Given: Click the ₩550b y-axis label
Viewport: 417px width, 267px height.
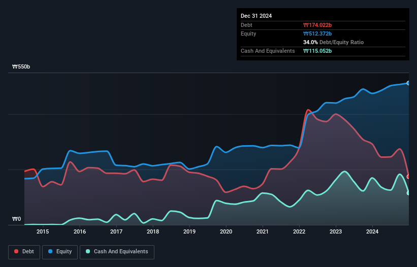Looking at the screenshot, I should click(x=21, y=66).
